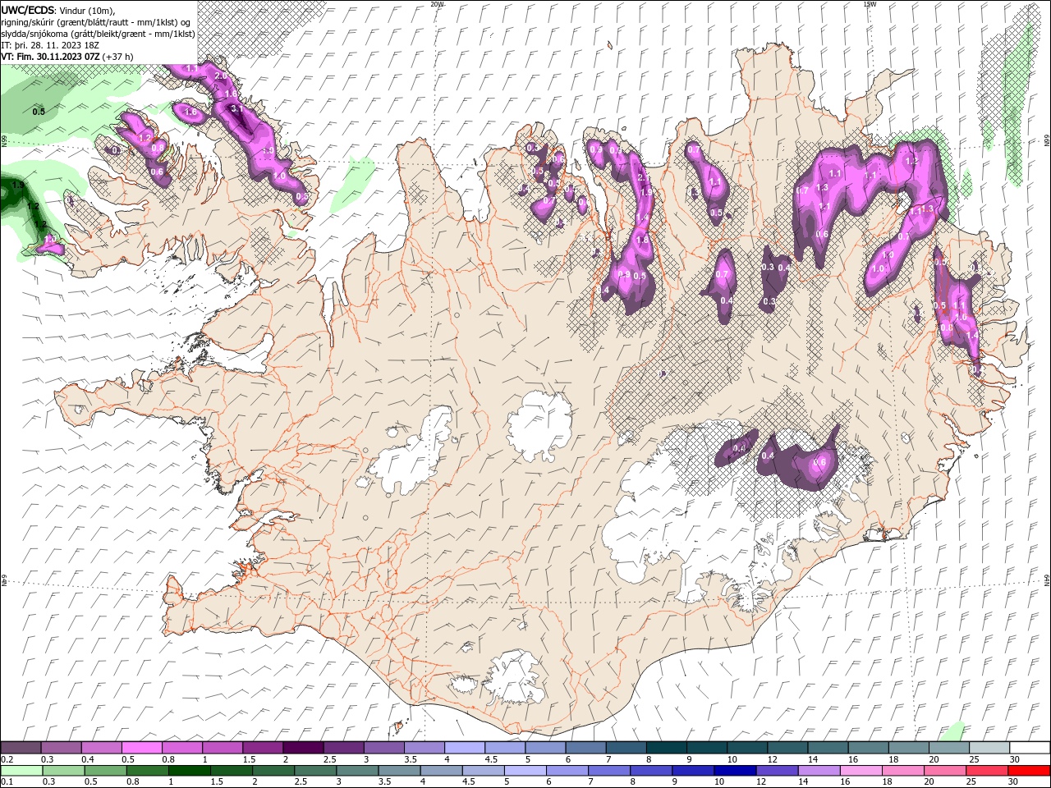Click the bright red swatch above 30 in bottom row
This screenshot has width=1051, height=788.
point(1029,771)
